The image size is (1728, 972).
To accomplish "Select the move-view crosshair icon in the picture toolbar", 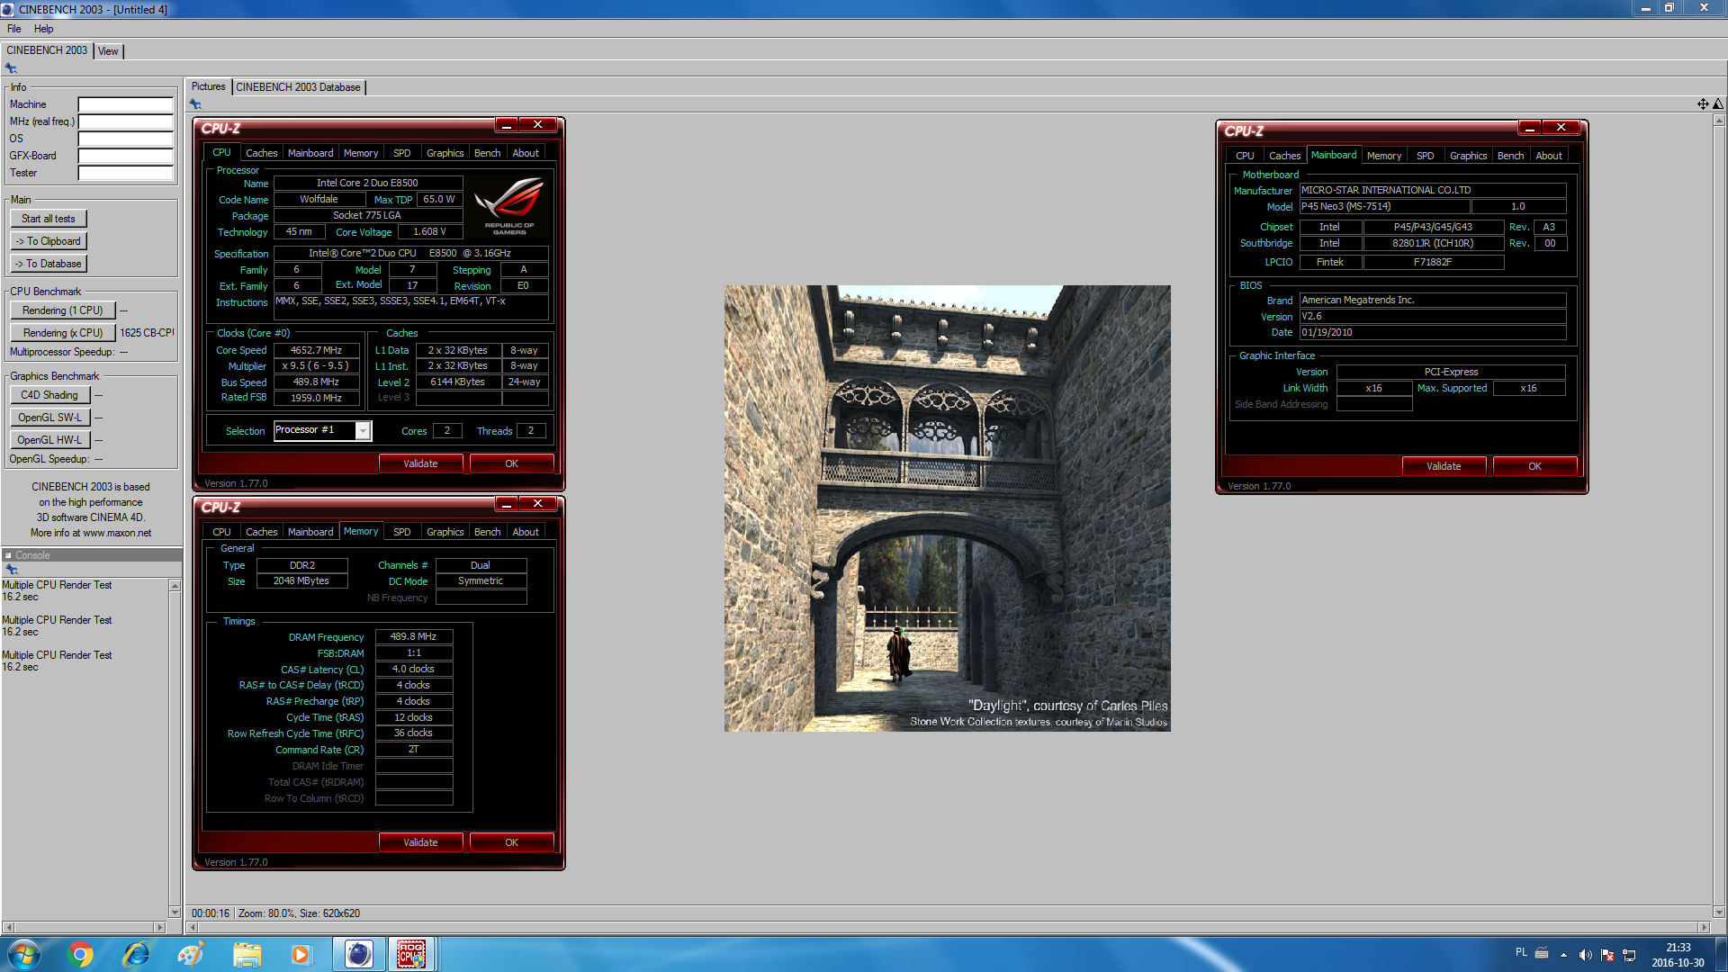I will point(1703,104).
